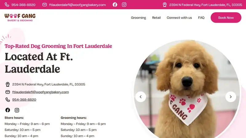
Task: Click the phone icon in top pink bar
Action: click(x=7, y=5)
